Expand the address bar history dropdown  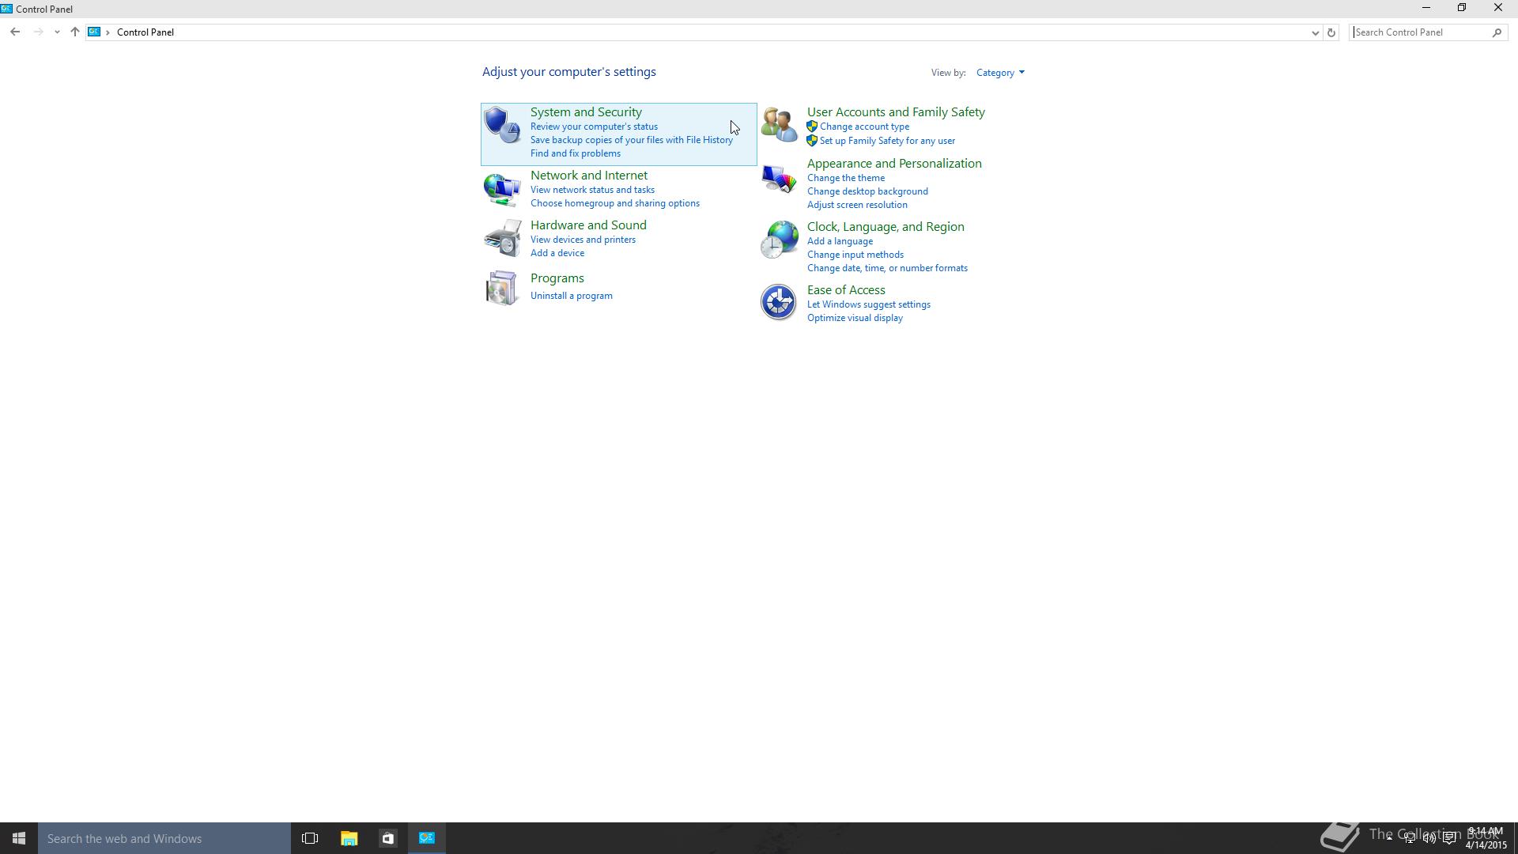[x=1315, y=32]
